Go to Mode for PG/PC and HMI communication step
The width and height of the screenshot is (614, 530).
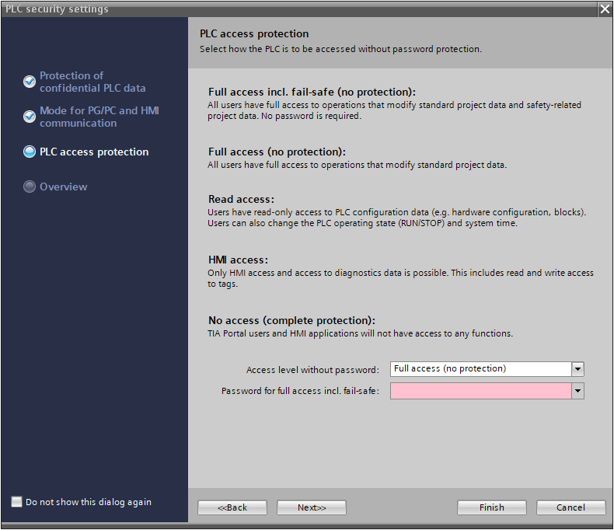tap(99, 117)
